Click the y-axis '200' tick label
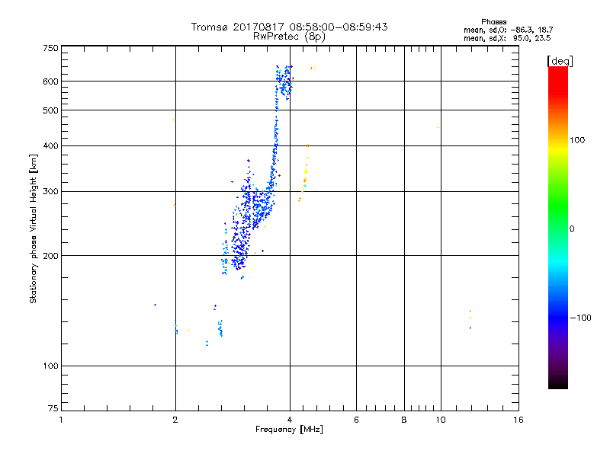The width and height of the screenshot is (610, 457). 51,256
